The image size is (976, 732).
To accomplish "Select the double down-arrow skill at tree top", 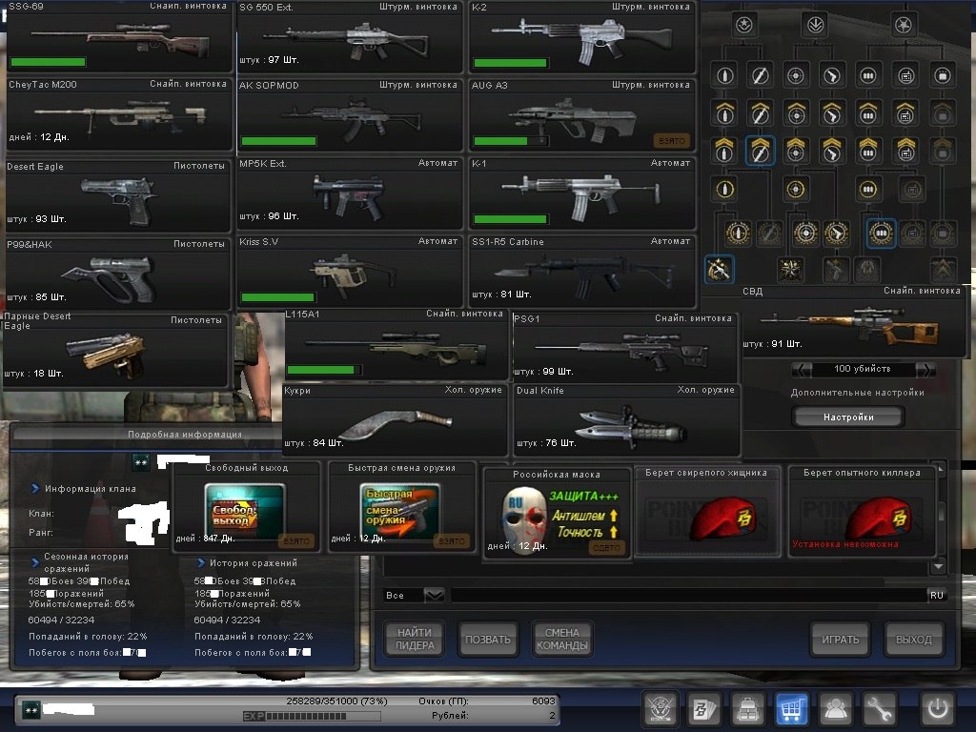I will [815, 26].
